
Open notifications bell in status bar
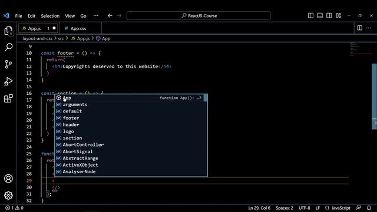pyautogui.click(x=369, y=208)
